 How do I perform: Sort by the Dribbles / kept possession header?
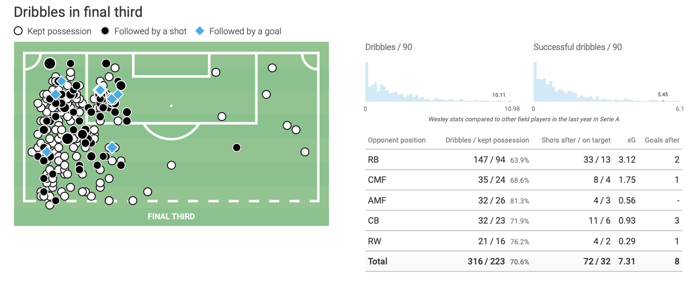(x=487, y=140)
